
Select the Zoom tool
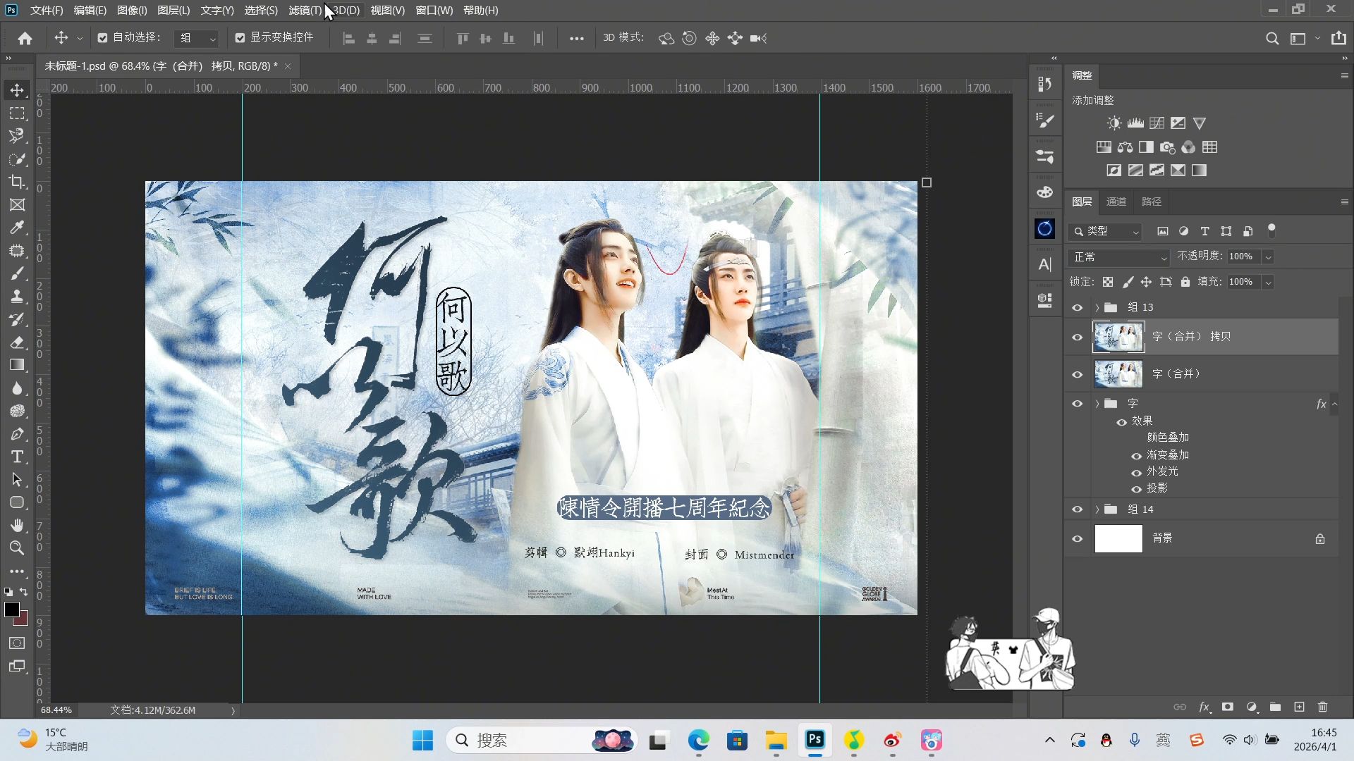pos(17,548)
